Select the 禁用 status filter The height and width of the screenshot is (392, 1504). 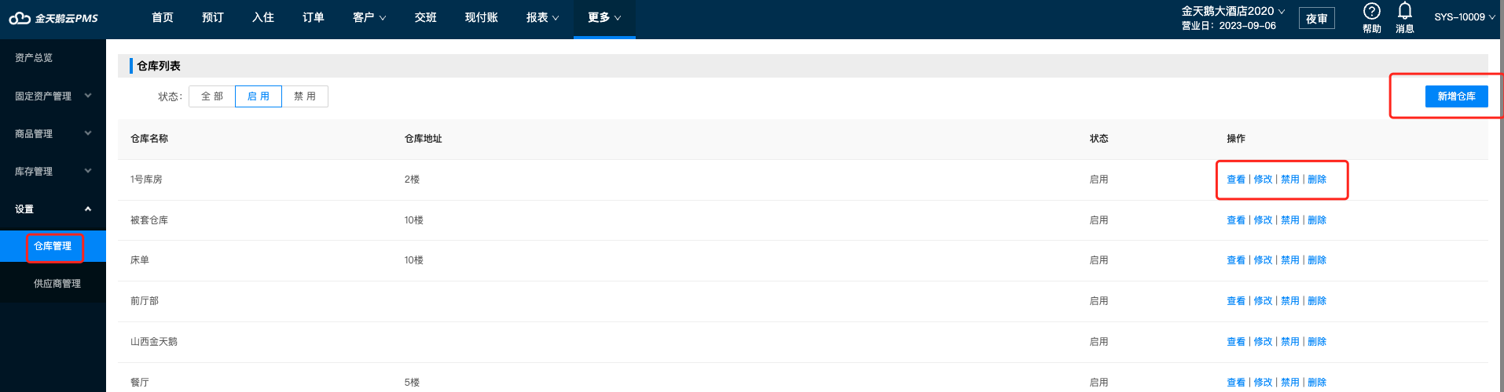pyautogui.click(x=305, y=96)
